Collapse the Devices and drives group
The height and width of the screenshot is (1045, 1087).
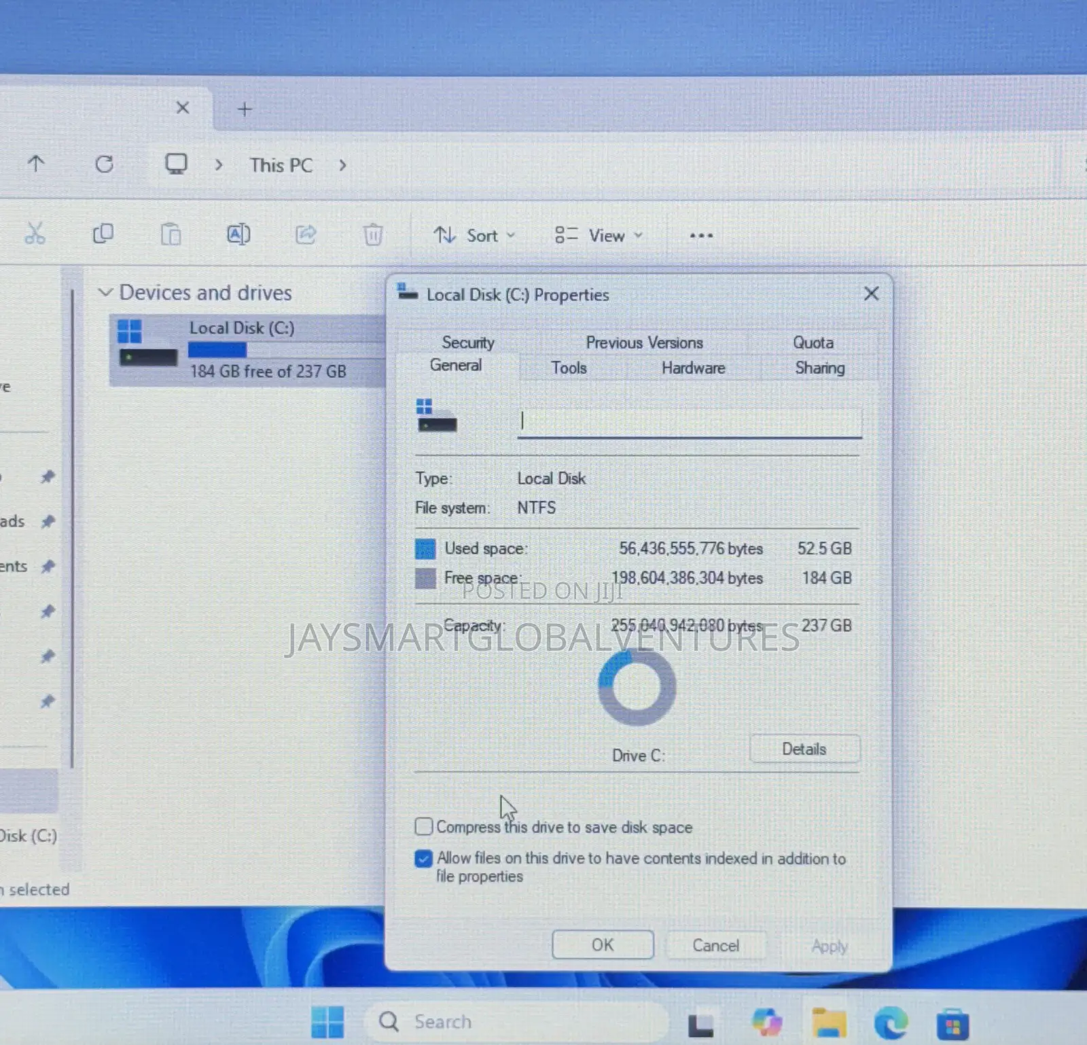(105, 293)
